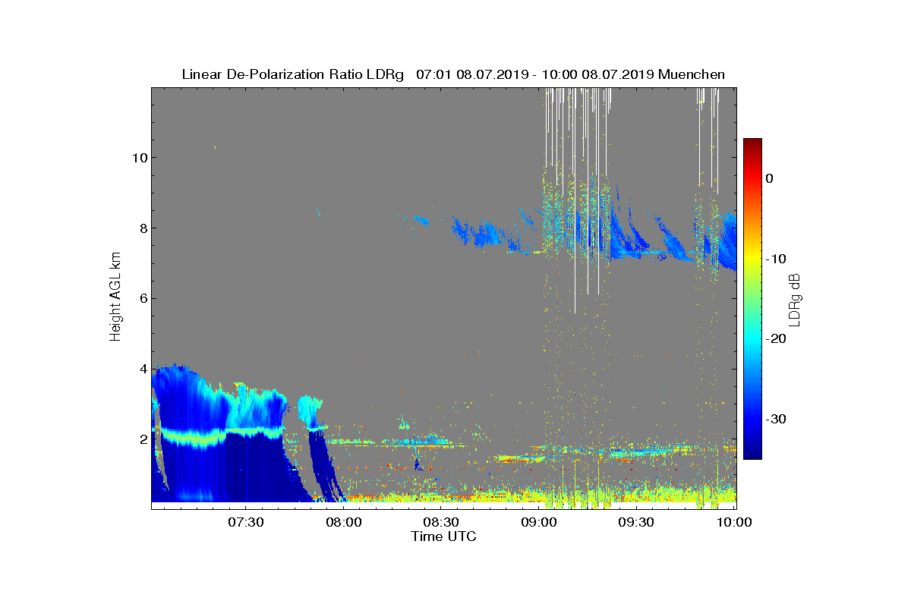Click the height tick label 2
This screenshot has height=607, width=911.
[143, 439]
